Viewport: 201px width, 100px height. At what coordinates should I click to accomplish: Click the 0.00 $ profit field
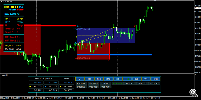coord(66,79)
